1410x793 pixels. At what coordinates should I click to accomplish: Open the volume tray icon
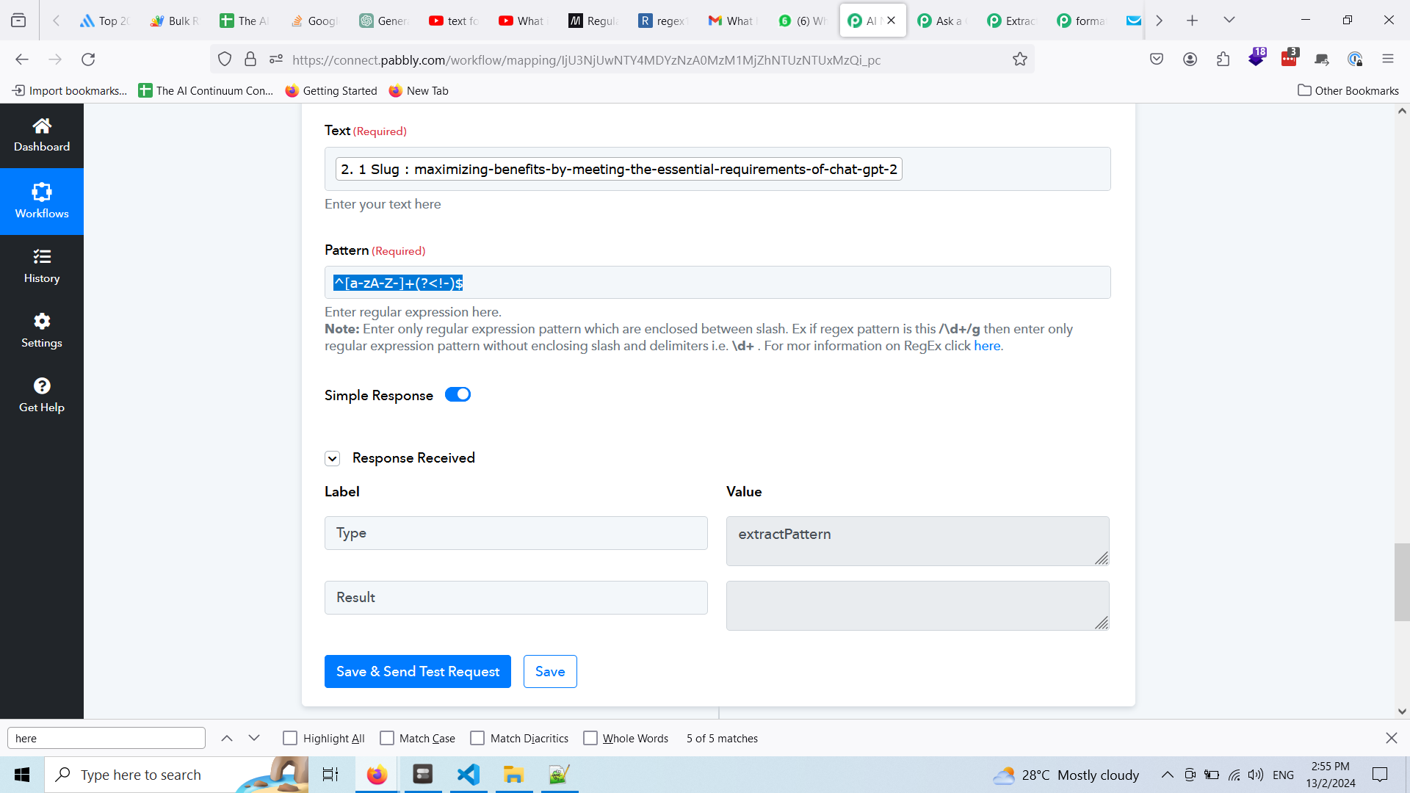[x=1256, y=775]
